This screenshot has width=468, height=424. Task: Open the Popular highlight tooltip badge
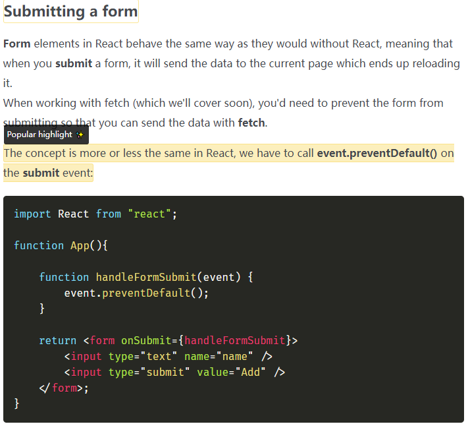pos(46,135)
